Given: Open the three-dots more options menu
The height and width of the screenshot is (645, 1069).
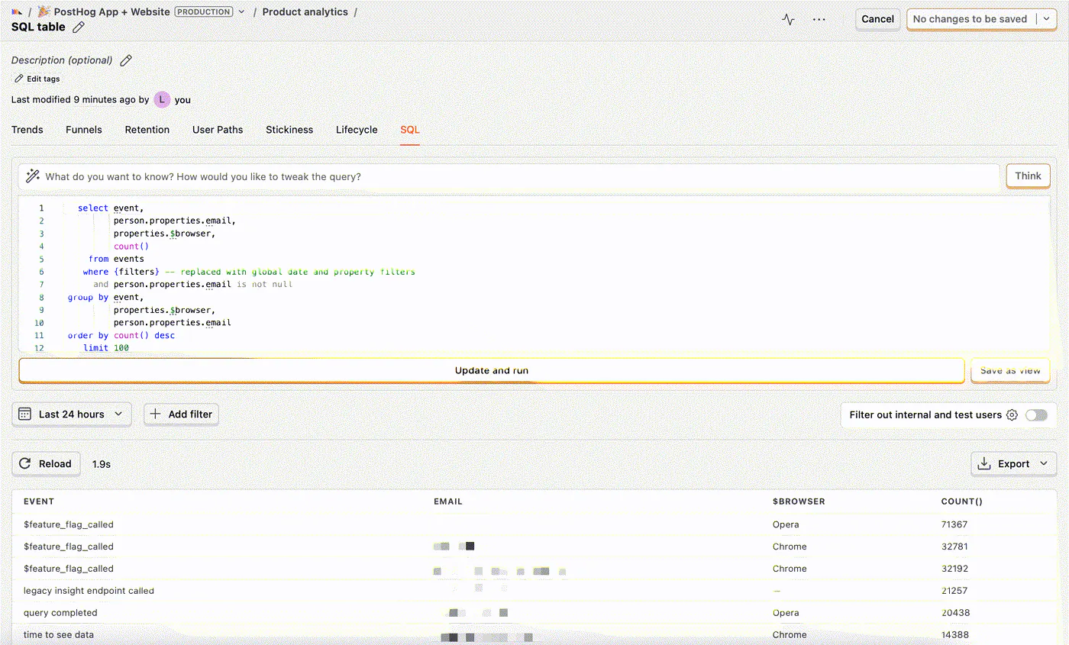Looking at the screenshot, I should tap(819, 19).
